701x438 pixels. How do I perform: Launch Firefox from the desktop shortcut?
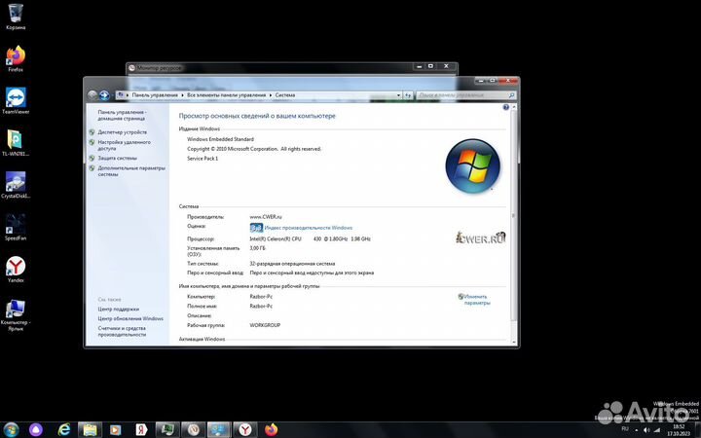coord(16,58)
